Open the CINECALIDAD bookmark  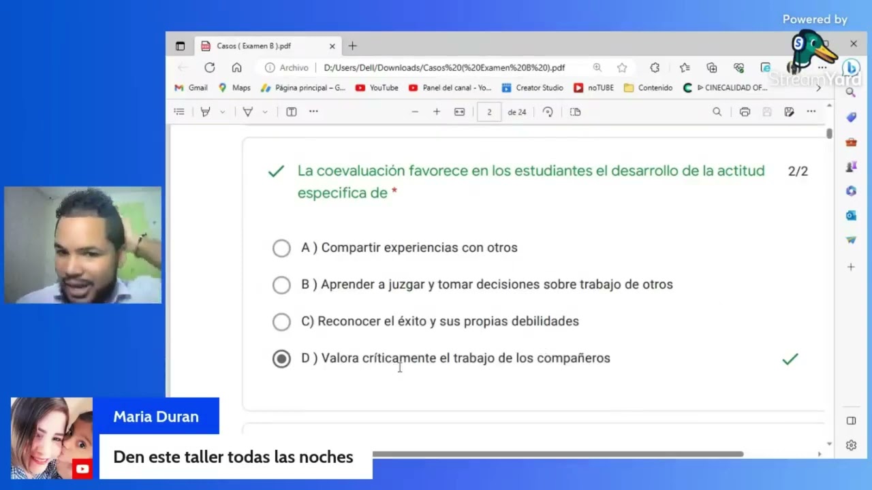tap(725, 88)
